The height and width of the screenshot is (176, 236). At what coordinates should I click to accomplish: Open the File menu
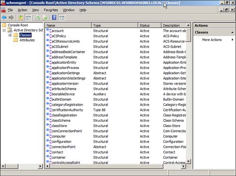click(10, 10)
